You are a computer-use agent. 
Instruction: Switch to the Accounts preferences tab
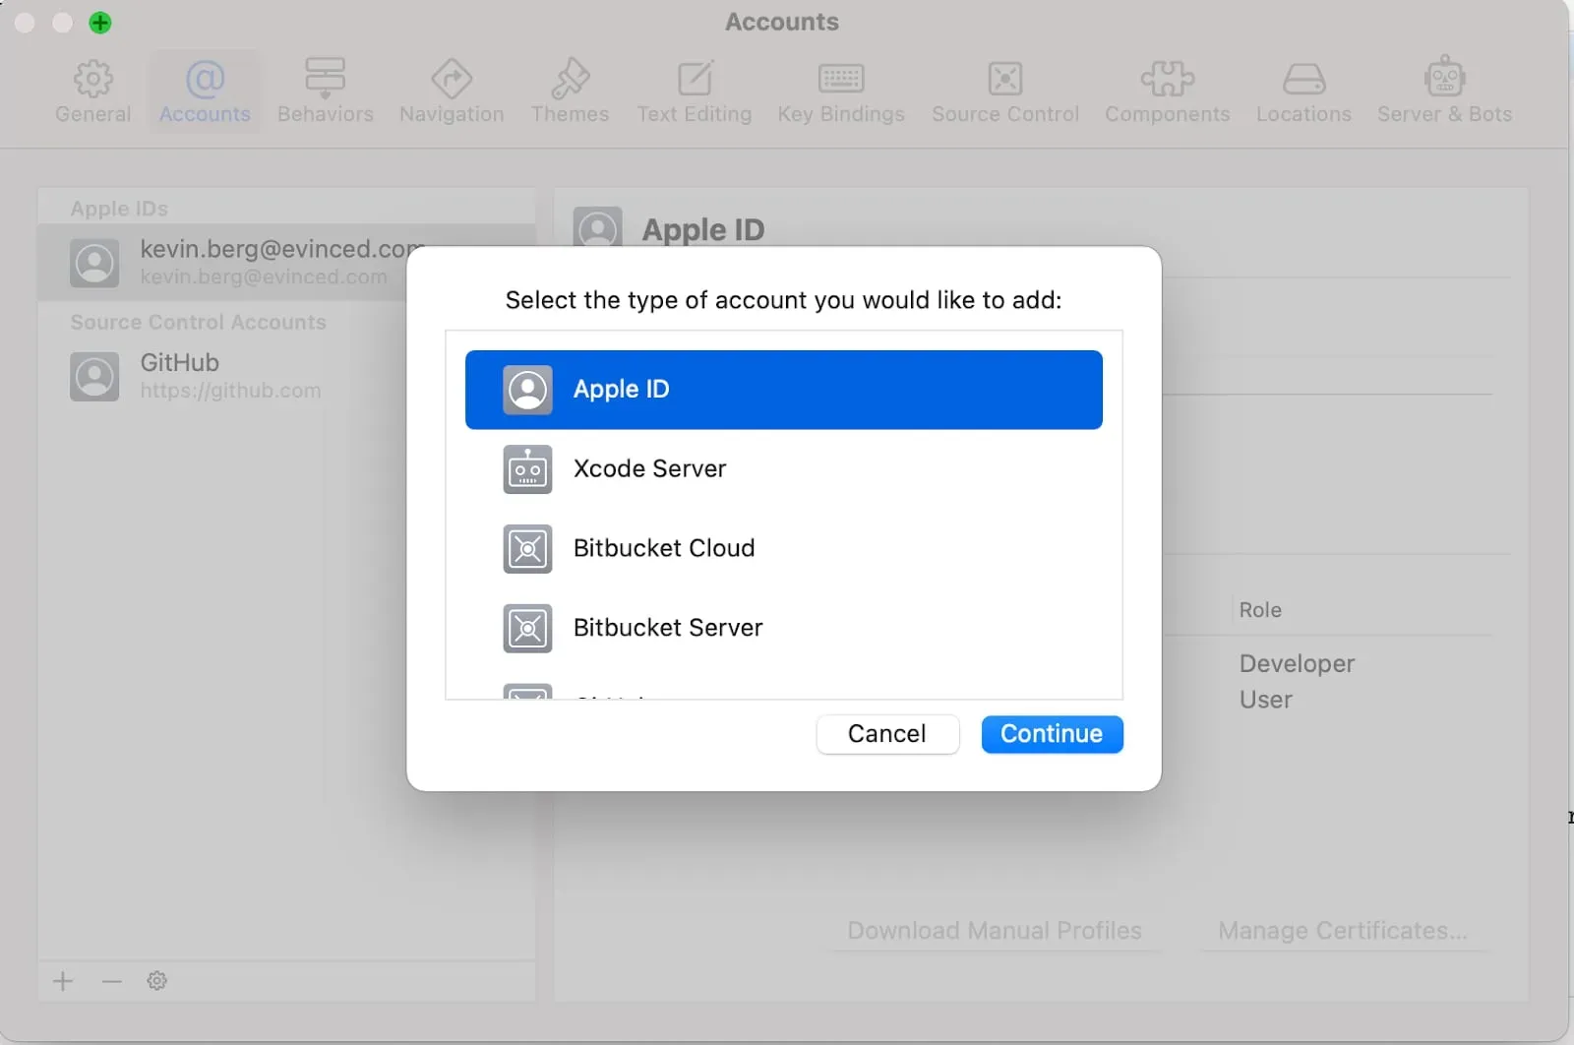coord(205,92)
